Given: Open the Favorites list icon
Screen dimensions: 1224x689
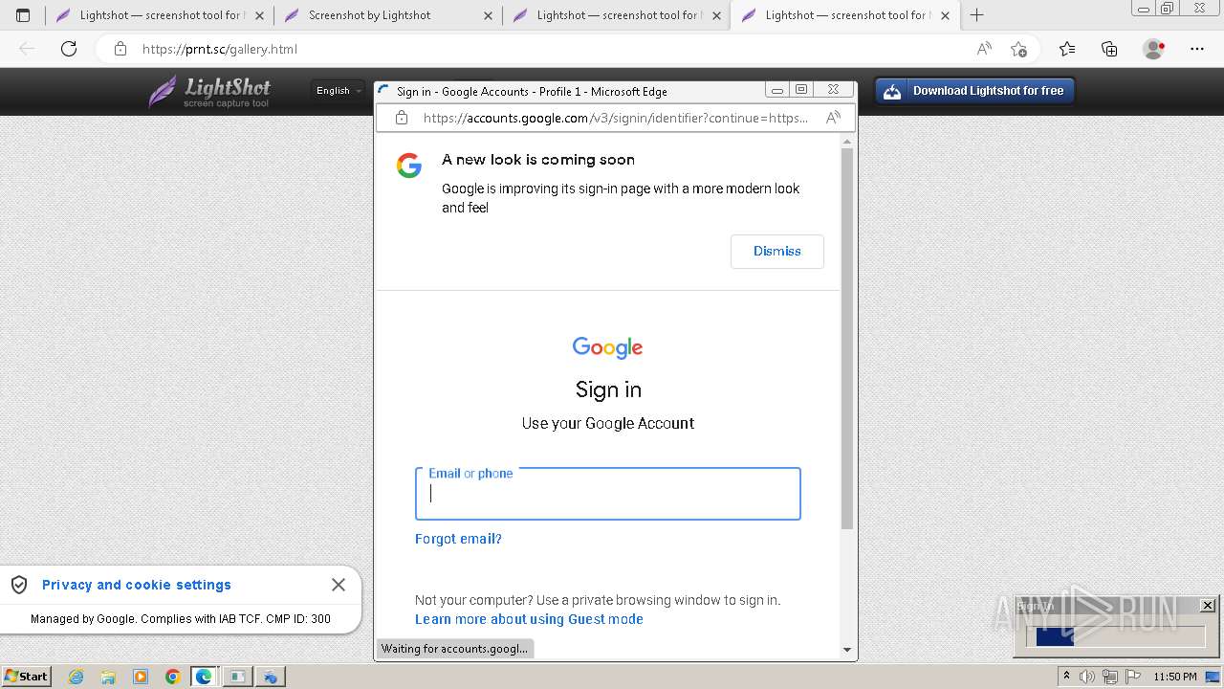Looking at the screenshot, I should click(x=1067, y=49).
